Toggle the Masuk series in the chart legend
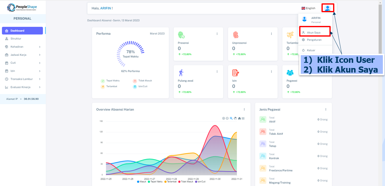 (141, 182)
